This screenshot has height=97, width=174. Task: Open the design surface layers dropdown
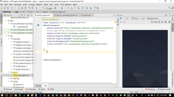click(122, 19)
